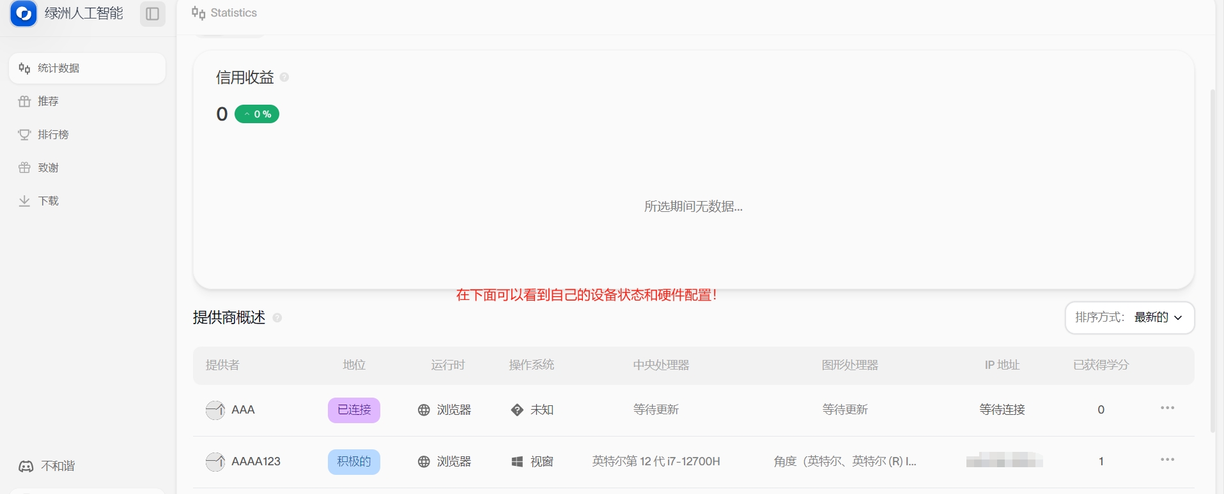Select the AAA provider name
The image size is (1224, 494).
(243, 410)
